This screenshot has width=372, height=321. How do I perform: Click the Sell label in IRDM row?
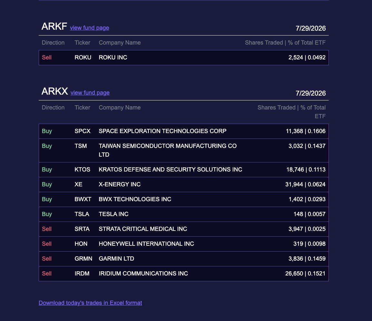[x=47, y=274]
